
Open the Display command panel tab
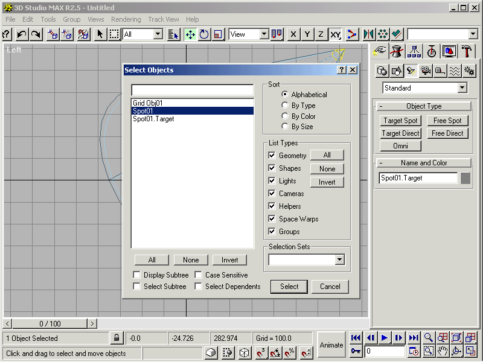click(449, 51)
